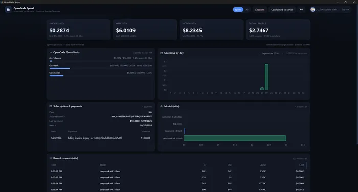The width and height of the screenshot is (358, 192).
Task: Click the Go: month progress bar
Action: pos(100,76)
